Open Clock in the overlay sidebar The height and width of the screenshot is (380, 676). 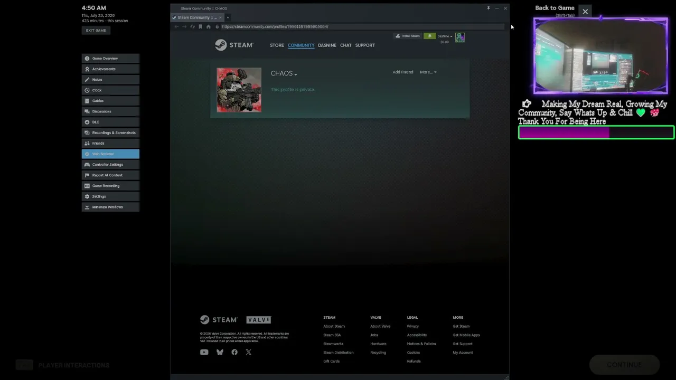click(110, 90)
